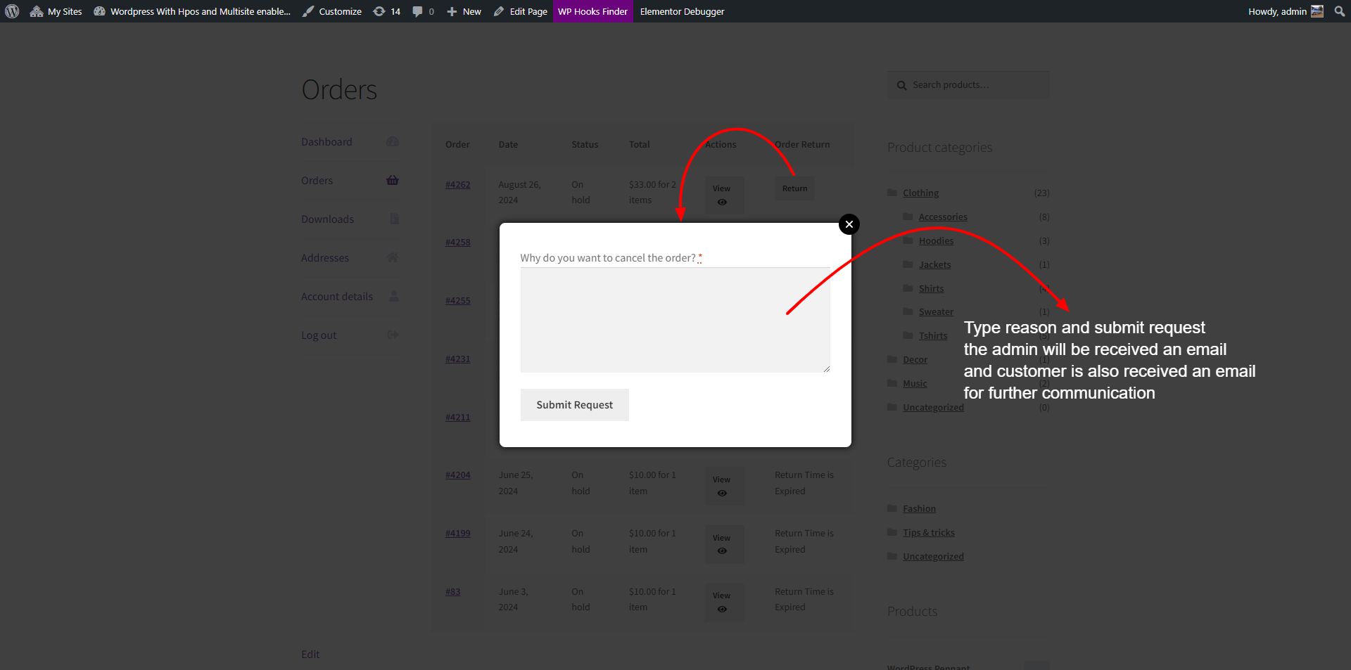This screenshot has width=1351, height=670.
Task: Open the New content menu
Action: click(x=464, y=11)
